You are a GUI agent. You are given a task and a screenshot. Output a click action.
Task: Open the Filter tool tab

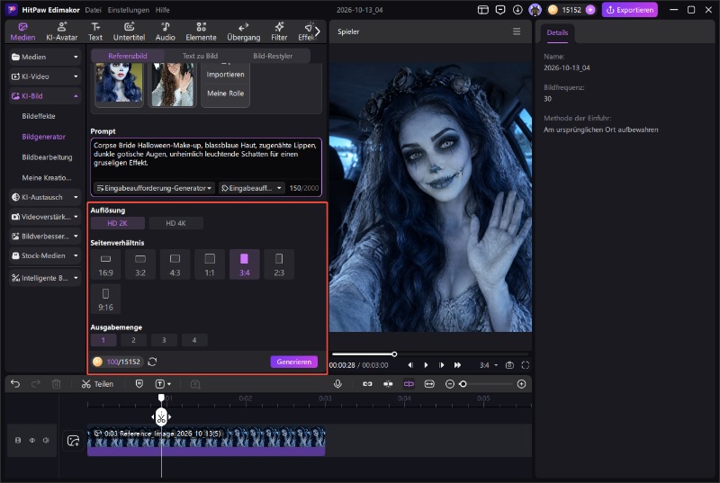click(279, 31)
